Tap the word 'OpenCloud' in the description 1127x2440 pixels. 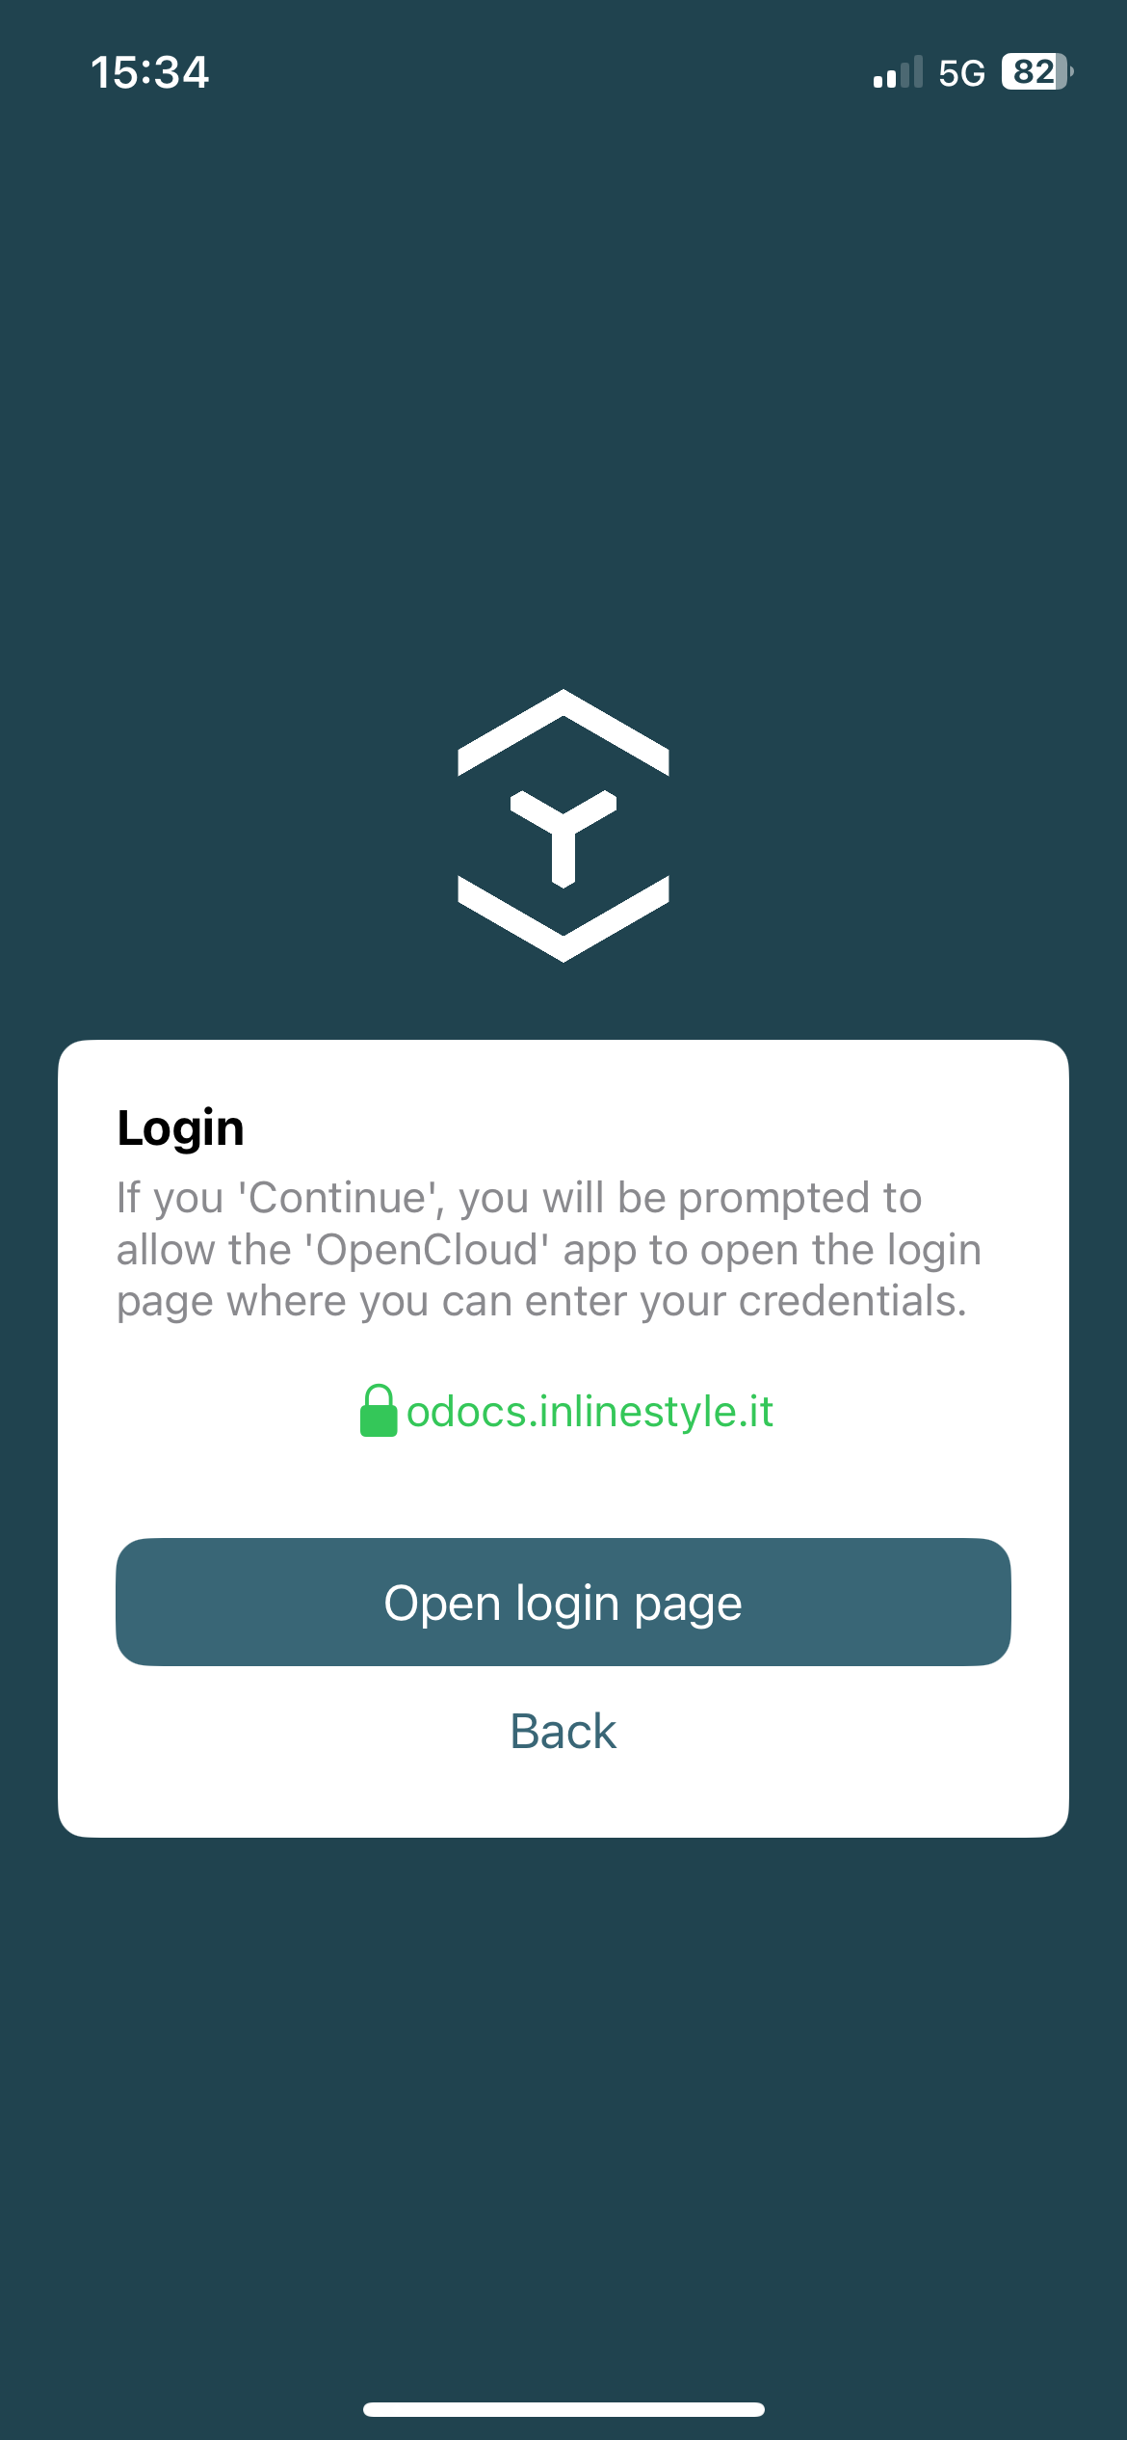pos(428,1250)
